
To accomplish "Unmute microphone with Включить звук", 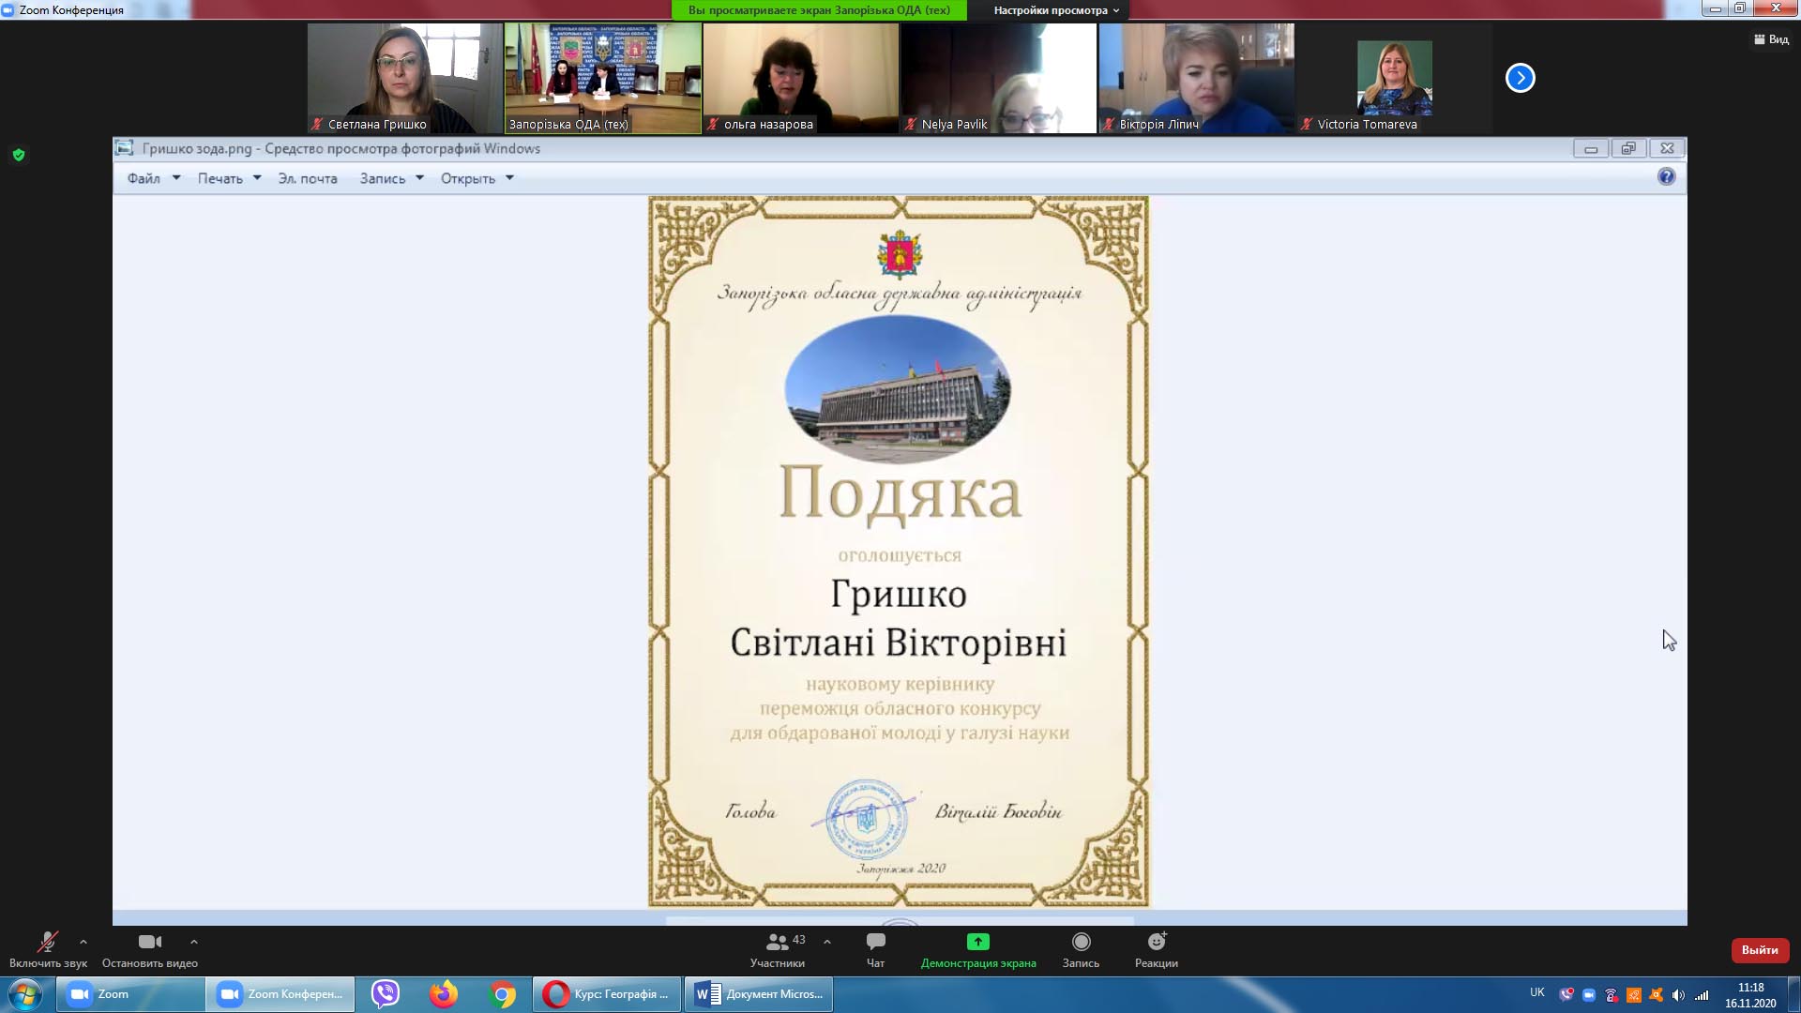I will [47, 943].
